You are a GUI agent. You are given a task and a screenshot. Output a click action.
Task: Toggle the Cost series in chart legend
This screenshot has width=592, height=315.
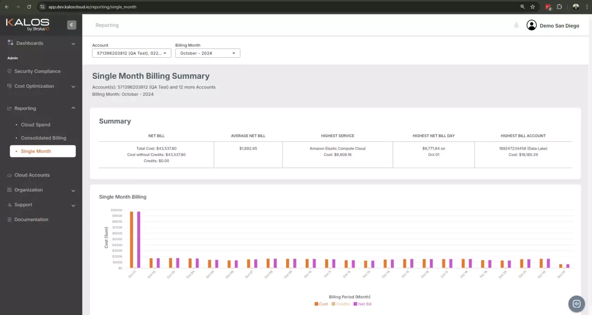click(321, 304)
